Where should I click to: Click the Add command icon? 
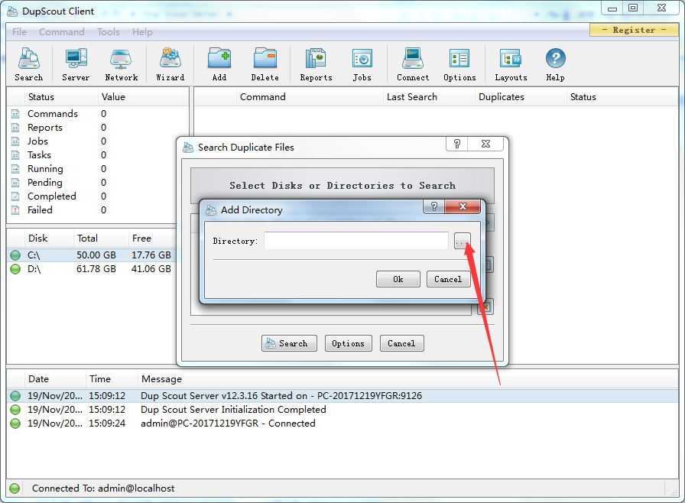(219, 64)
